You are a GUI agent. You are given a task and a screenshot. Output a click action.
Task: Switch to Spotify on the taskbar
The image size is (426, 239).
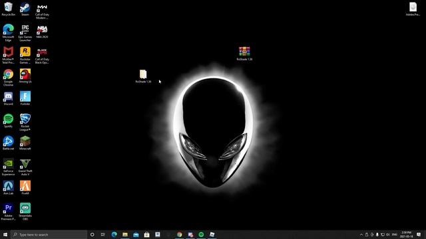[x=201, y=234]
